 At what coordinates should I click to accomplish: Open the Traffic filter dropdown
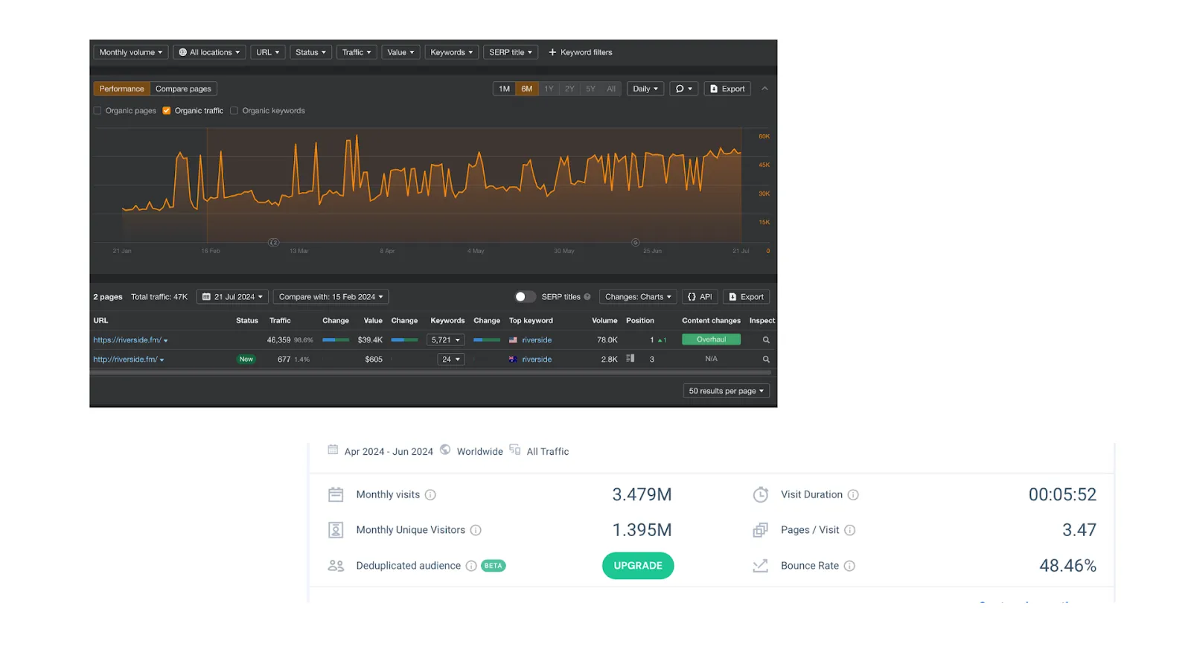[357, 52]
